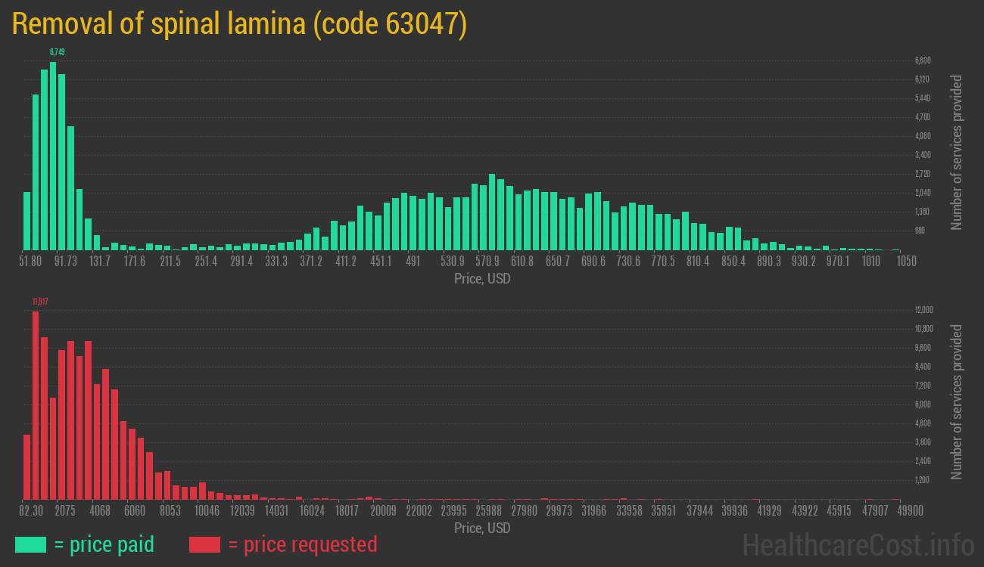Click the 11,917 peak value label
Viewport: 984px width, 567px height.
[40, 302]
